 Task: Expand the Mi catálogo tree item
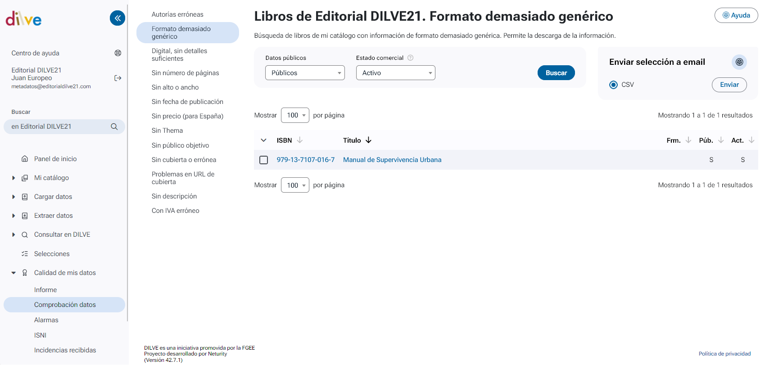pyautogui.click(x=14, y=178)
